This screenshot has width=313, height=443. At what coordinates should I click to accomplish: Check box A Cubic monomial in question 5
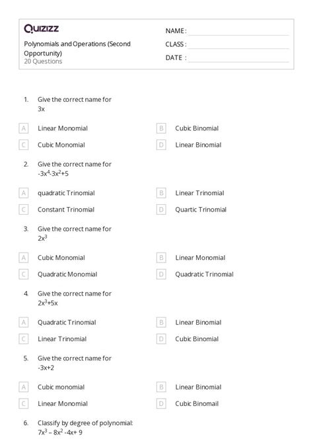pyautogui.click(x=24, y=387)
